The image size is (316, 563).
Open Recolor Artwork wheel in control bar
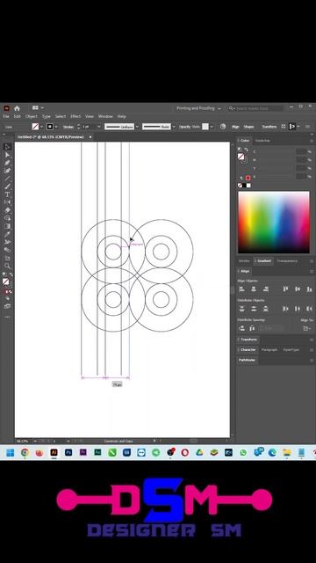[223, 127]
